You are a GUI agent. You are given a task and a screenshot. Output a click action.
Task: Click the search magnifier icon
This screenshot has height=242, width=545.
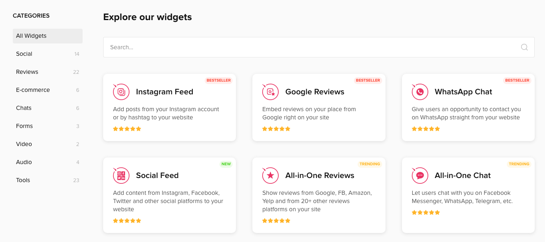[524, 47]
